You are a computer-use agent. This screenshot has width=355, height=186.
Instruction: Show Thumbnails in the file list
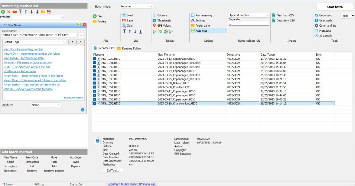(162, 21)
